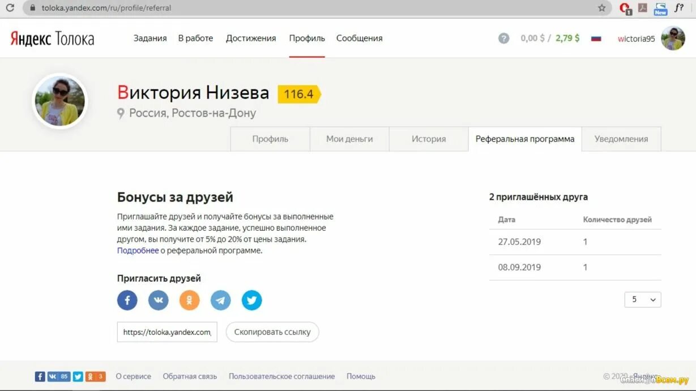Click the Бонусы за друзей heading
The image size is (696, 391).
(175, 197)
